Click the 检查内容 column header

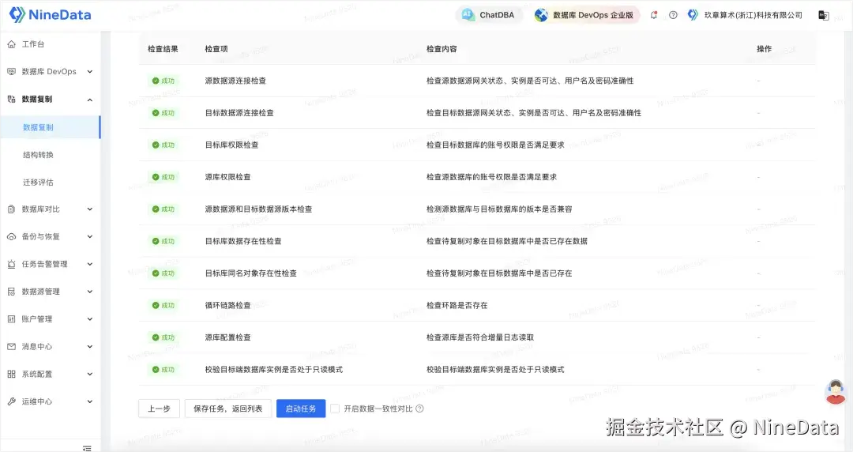click(442, 49)
